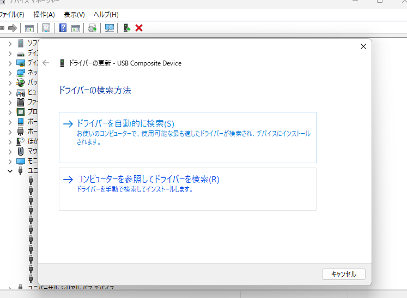Select the network adapter tree icon
The width and height of the screenshot is (407, 298).
coord(21,73)
